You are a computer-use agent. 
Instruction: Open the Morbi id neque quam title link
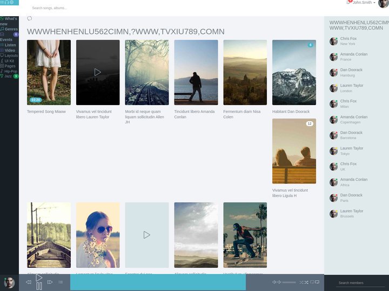point(144,117)
